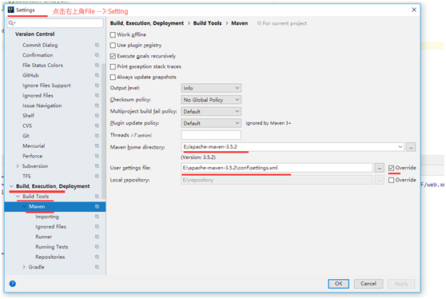
Task: Open Output level dropdown
Action: pyautogui.click(x=211, y=88)
